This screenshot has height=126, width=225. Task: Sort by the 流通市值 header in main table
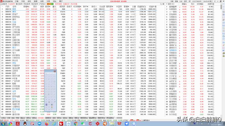tap(153, 7)
